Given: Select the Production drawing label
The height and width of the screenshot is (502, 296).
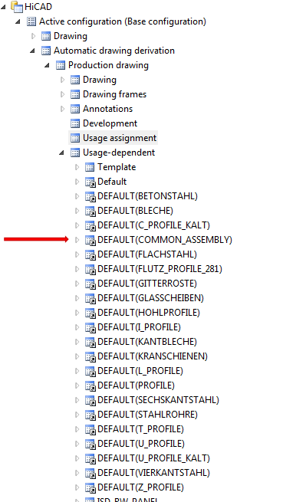Looking at the screenshot, I should click(108, 65).
